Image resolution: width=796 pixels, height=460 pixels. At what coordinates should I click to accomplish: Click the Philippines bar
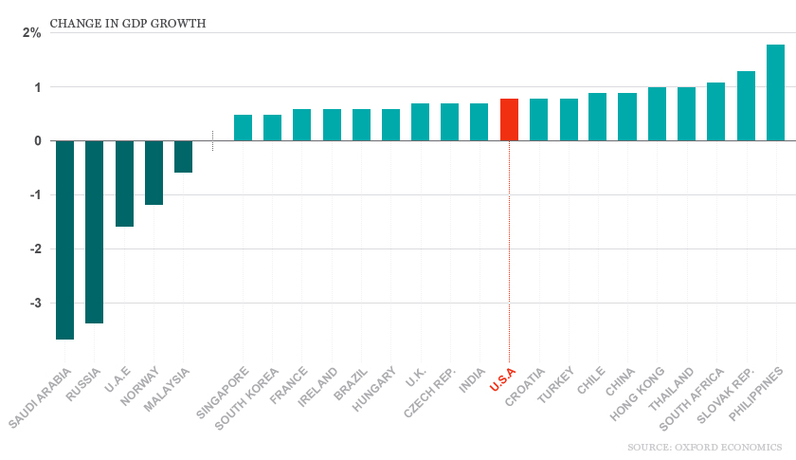click(x=775, y=92)
